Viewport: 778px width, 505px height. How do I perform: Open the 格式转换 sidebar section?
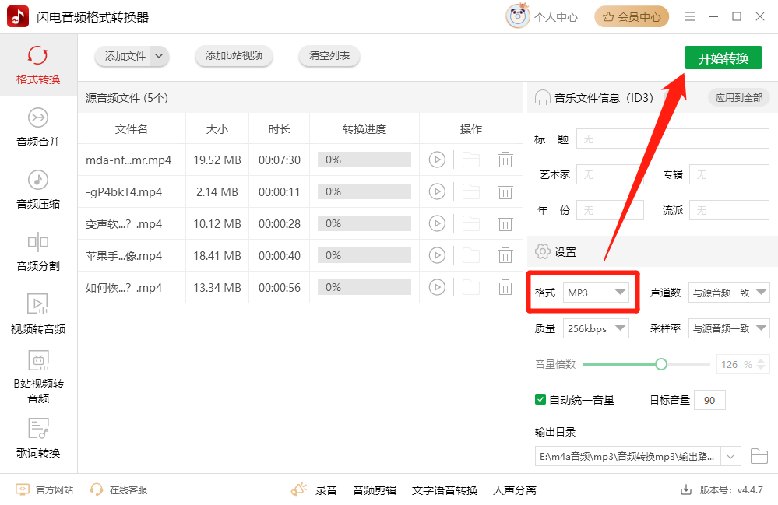(x=38, y=65)
